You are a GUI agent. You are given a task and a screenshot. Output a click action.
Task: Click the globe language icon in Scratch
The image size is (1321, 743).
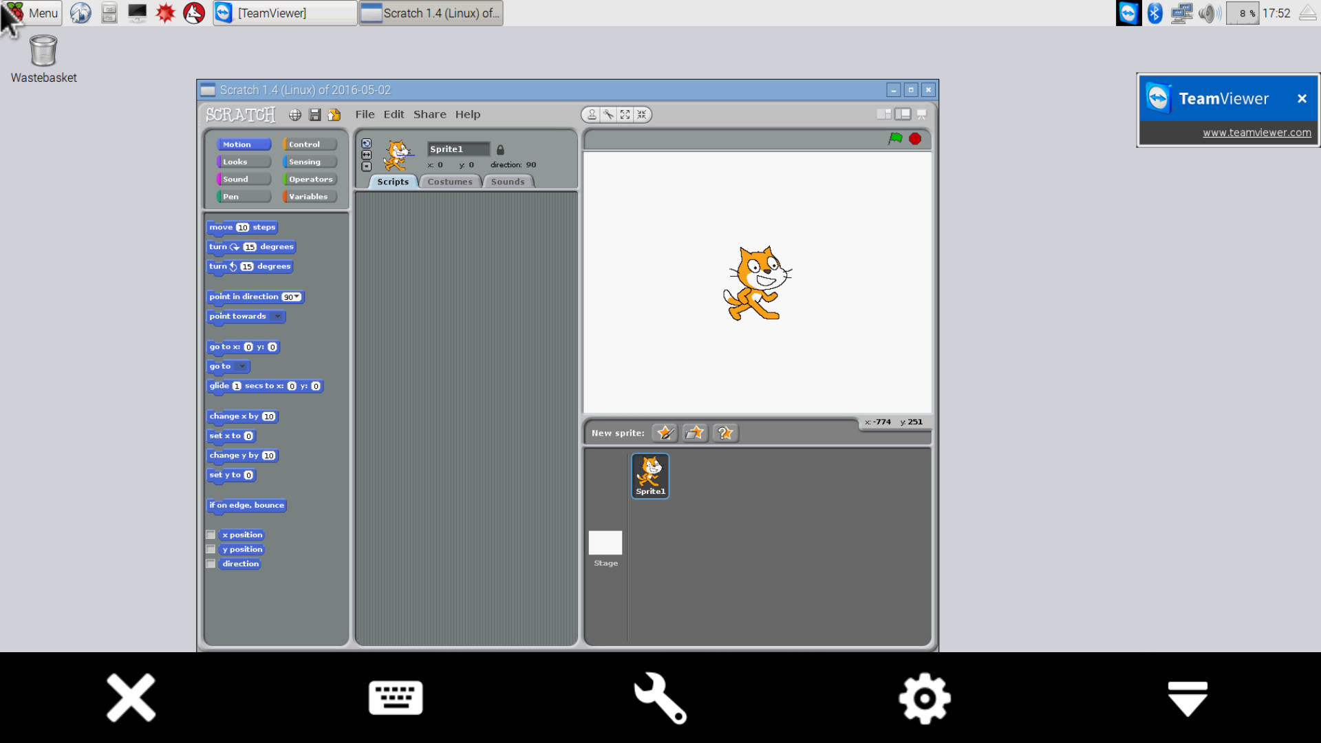tap(295, 115)
